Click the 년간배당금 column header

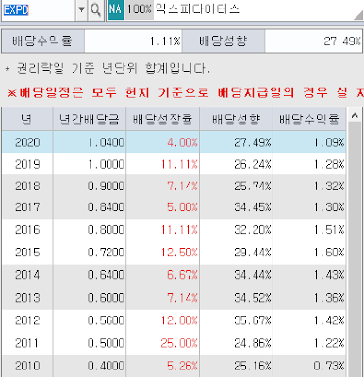coord(90,119)
